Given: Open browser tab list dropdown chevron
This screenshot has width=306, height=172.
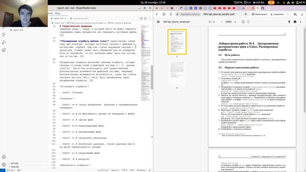Looking at the screenshot, I should (x=162, y=8).
